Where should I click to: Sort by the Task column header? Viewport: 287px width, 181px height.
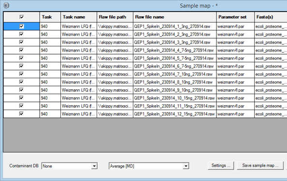(50, 17)
